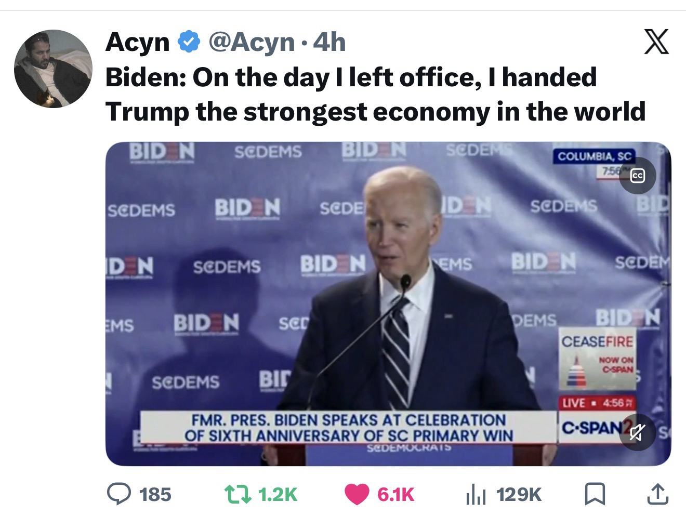The image size is (686, 515).
Task: Click the tweet text about strongest economy
Action: [x=375, y=94]
